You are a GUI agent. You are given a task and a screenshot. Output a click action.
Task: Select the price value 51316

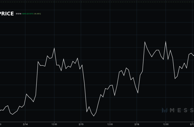coord(18,14)
